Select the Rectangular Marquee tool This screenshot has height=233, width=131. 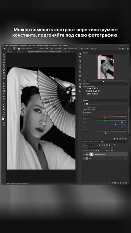click(x=4, y=57)
